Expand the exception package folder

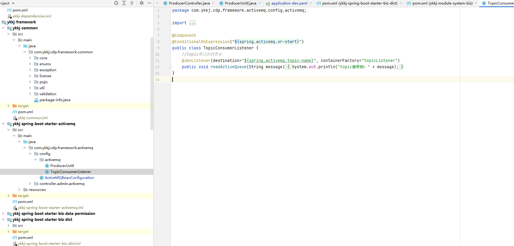pyautogui.click(x=30, y=70)
